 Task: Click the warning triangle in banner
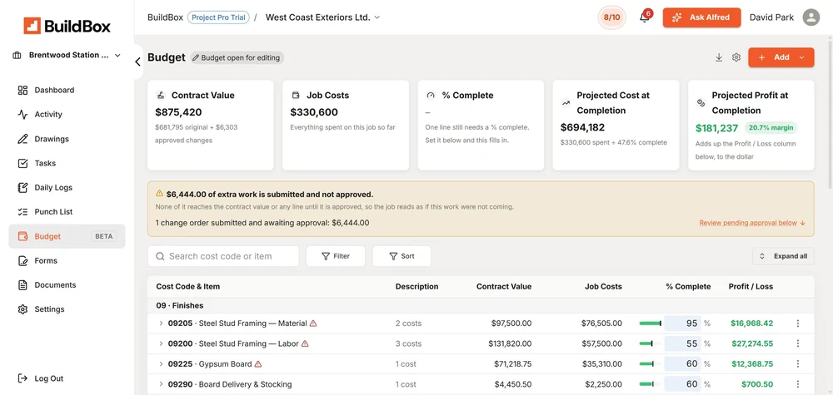(x=159, y=194)
